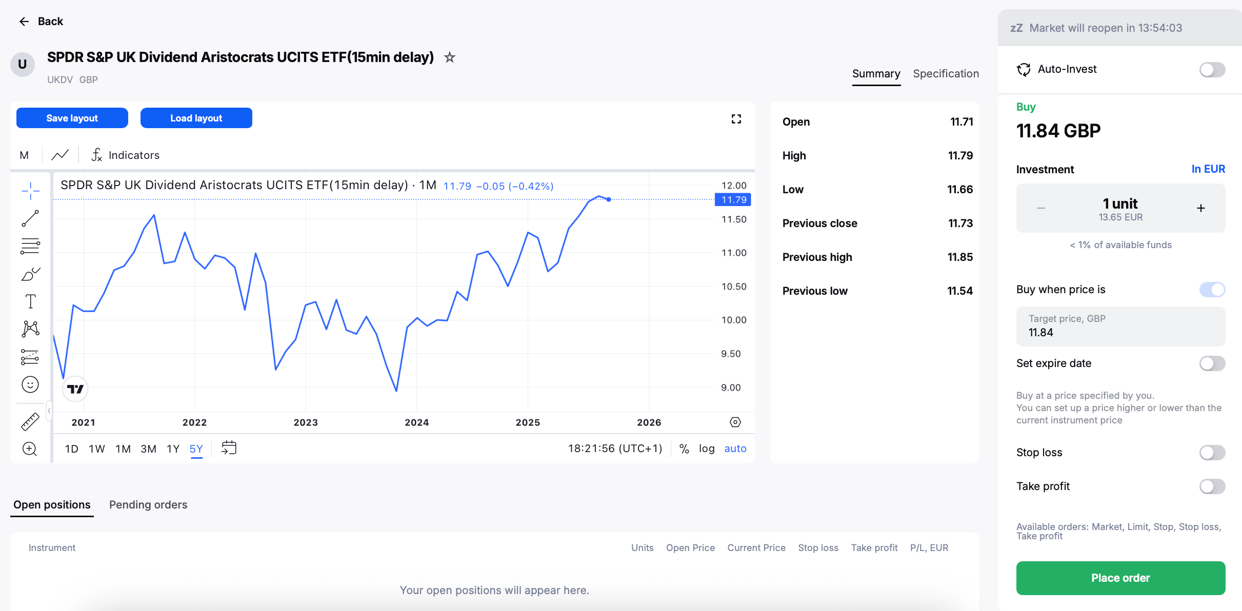Select the trend line drawing tool
Image resolution: width=1242 pixels, height=611 pixels.
tap(30, 218)
